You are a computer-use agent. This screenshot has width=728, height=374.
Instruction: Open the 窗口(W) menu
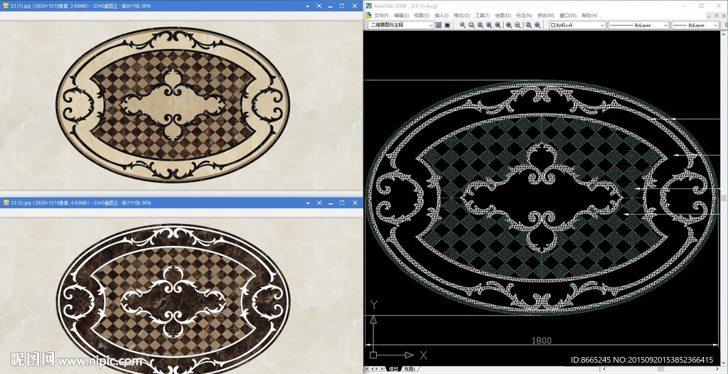click(x=568, y=16)
